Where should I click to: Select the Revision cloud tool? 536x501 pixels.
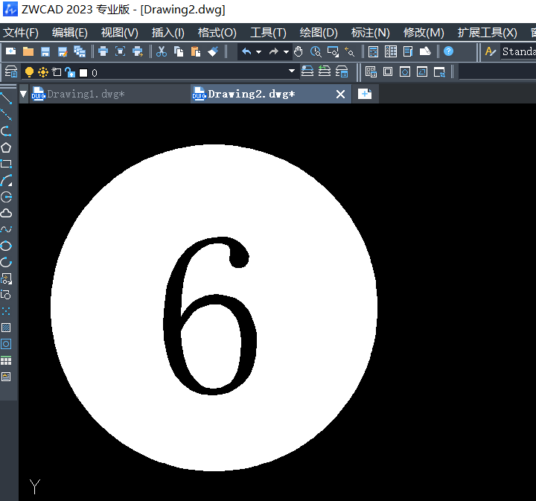click(6, 213)
